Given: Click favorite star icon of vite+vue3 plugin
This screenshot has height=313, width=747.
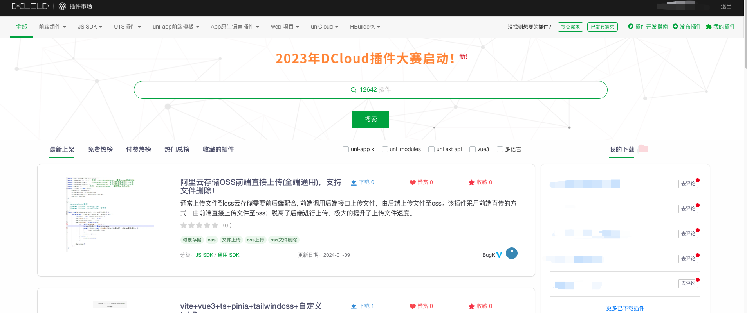Looking at the screenshot, I should (x=471, y=306).
